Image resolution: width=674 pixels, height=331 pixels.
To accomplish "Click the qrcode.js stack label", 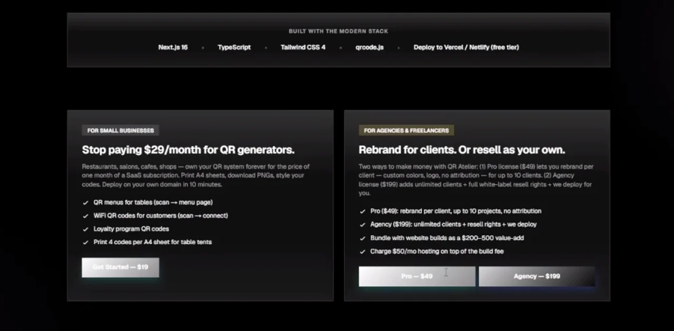I will [369, 47].
